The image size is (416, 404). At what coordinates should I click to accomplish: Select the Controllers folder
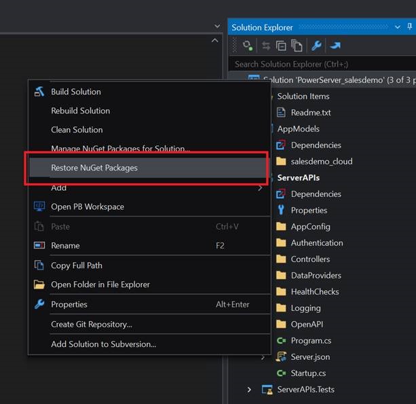(x=310, y=259)
